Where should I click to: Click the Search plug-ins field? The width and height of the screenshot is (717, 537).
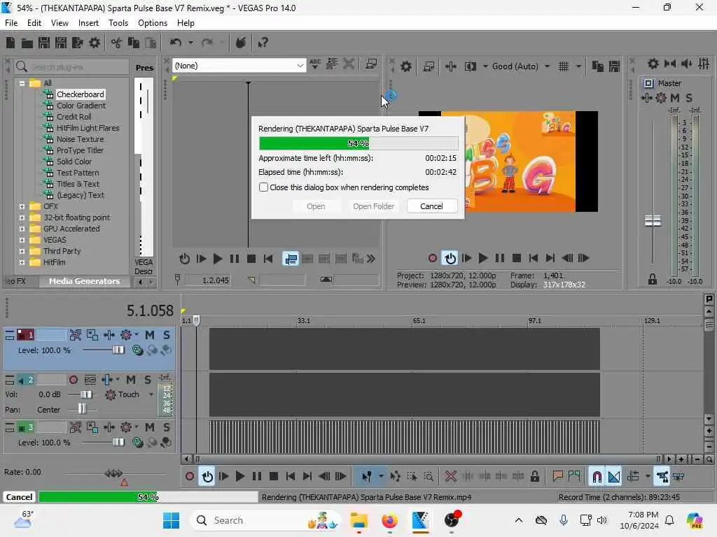click(x=72, y=67)
